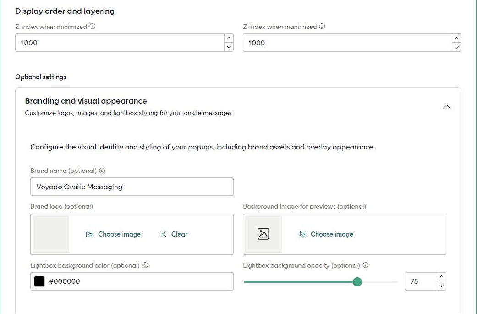Choose image for previews background
This screenshot has height=314, width=477.
(326, 234)
